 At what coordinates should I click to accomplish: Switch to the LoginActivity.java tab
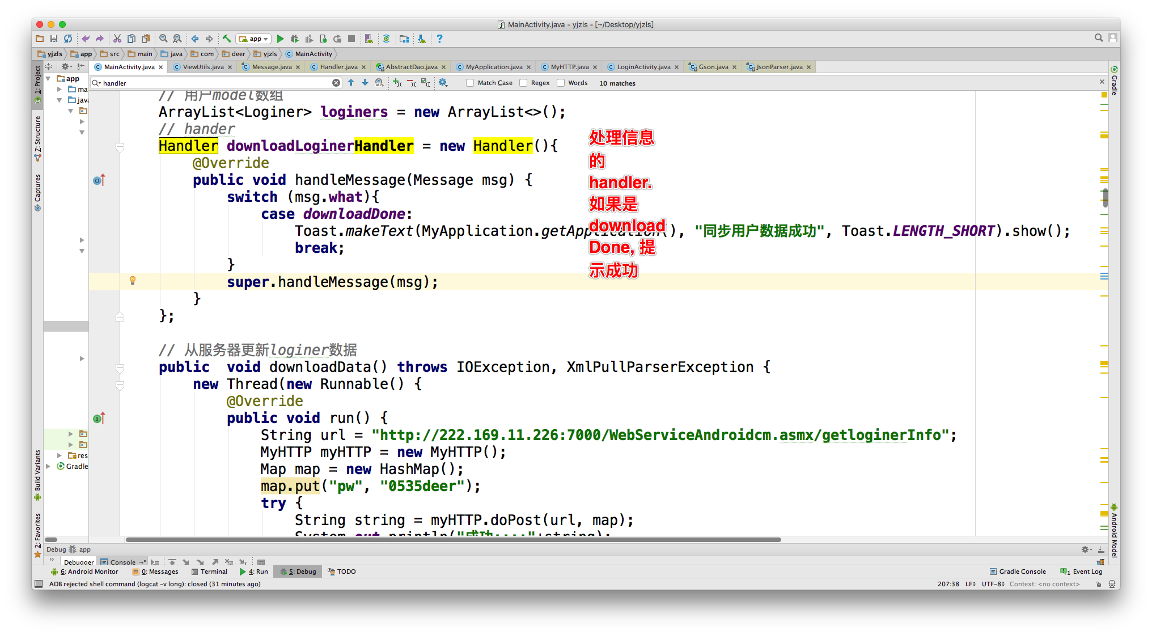[x=643, y=67]
